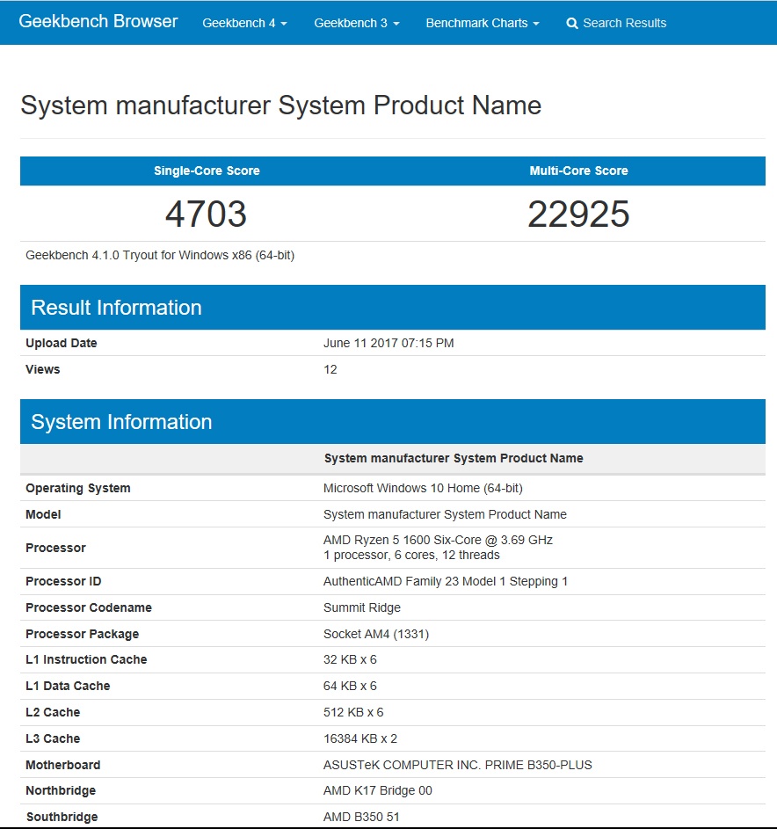Click the Processor Codename label
777x829 pixels.
tap(89, 607)
